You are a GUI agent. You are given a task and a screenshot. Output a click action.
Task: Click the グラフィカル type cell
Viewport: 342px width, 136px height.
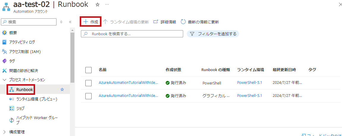click(x=216, y=96)
